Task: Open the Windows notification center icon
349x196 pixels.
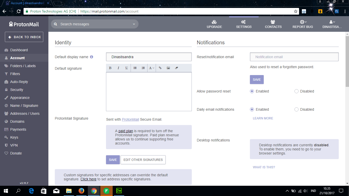Action: tap(341, 191)
